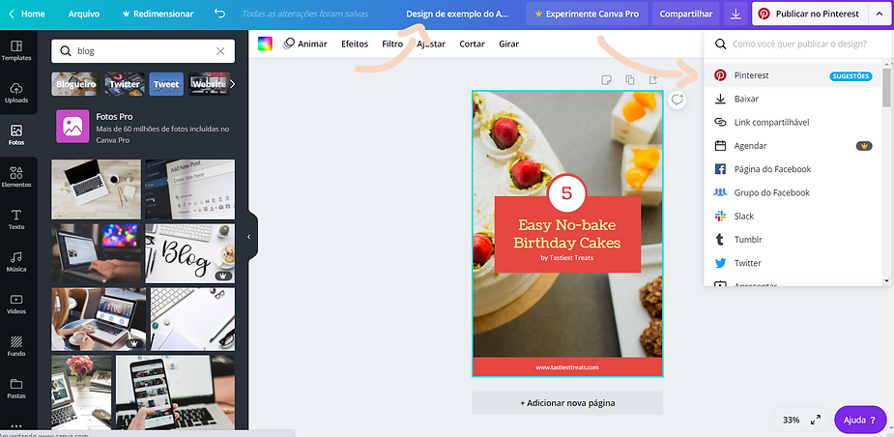Open Ajustar in the toolbar

click(431, 44)
